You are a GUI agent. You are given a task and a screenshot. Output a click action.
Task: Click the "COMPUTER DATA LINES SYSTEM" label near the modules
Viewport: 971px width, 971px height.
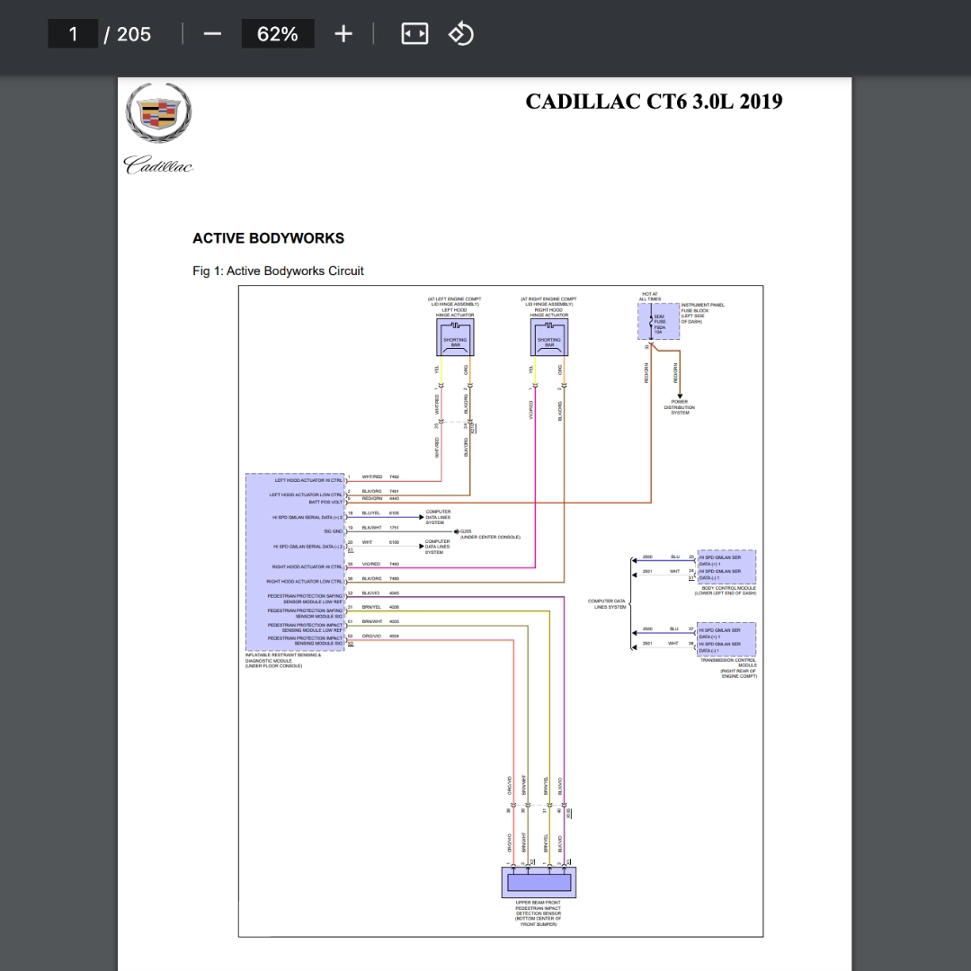click(607, 604)
